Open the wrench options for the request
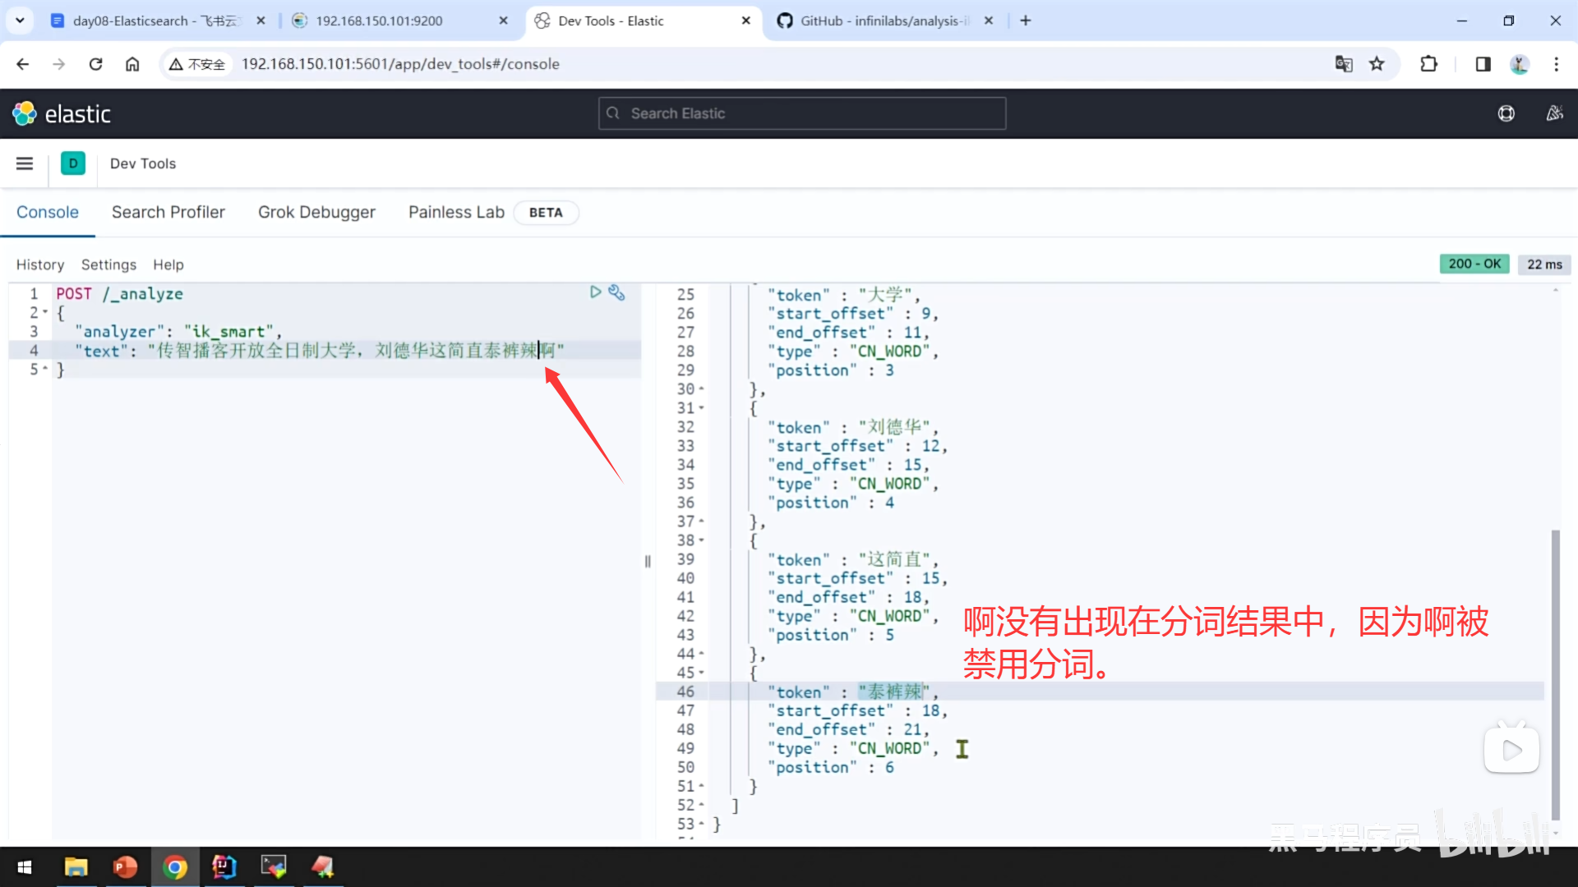 (616, 292)
